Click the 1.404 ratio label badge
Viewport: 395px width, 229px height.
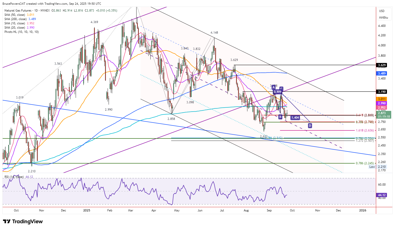[x=295, y=118]
